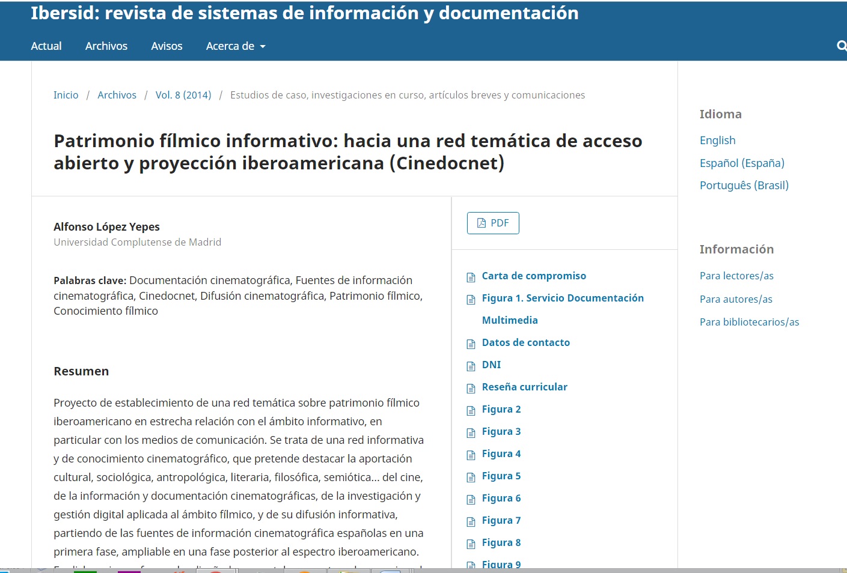Click the document icon beside Reseña curricular
Viewport: 847px width, 573px height.
pyautogui.click(x=471, y=388)
